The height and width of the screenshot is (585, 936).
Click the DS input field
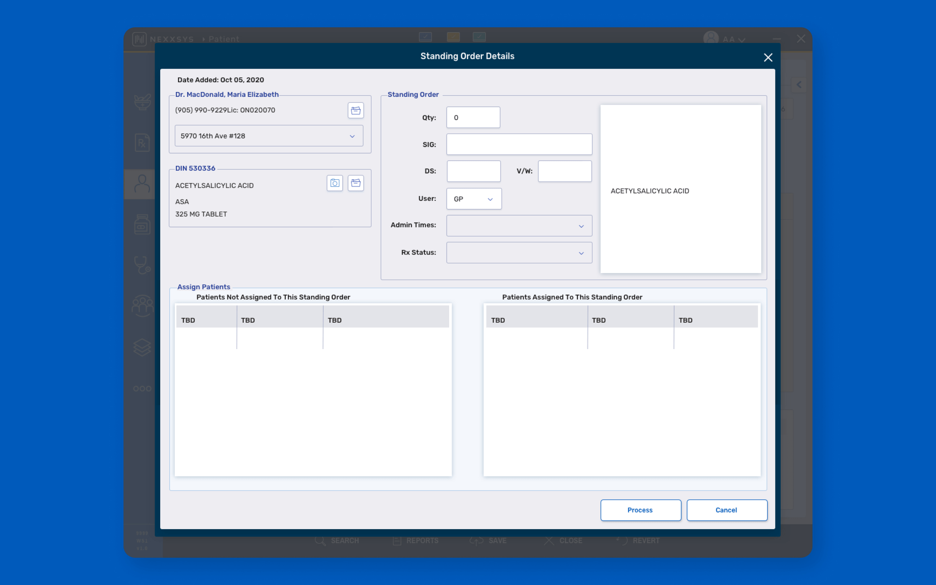(x=474, y=171)
